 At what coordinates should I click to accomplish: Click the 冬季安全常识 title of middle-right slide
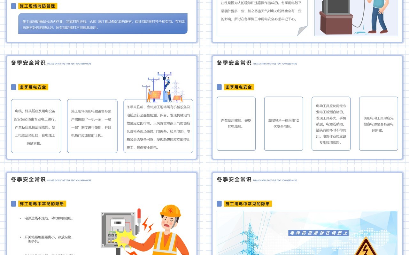click(x=234, y=63)
